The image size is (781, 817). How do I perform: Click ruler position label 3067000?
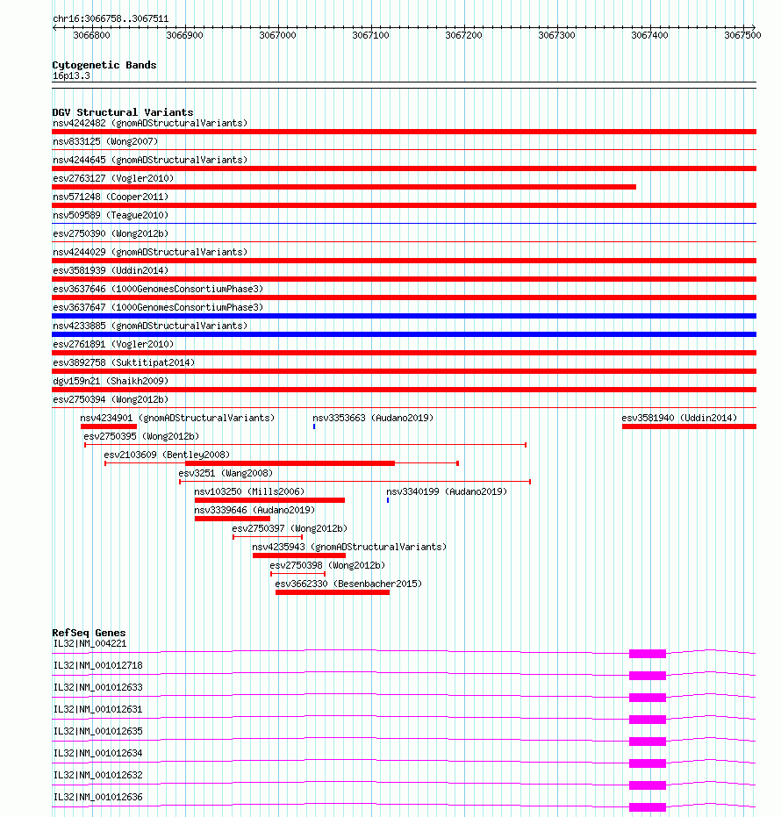click(277, 35)
